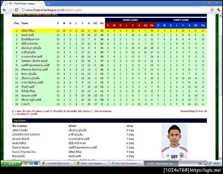Click the leader's 33 points value
This screenshot has width=223, height=174.
point(102,31)
